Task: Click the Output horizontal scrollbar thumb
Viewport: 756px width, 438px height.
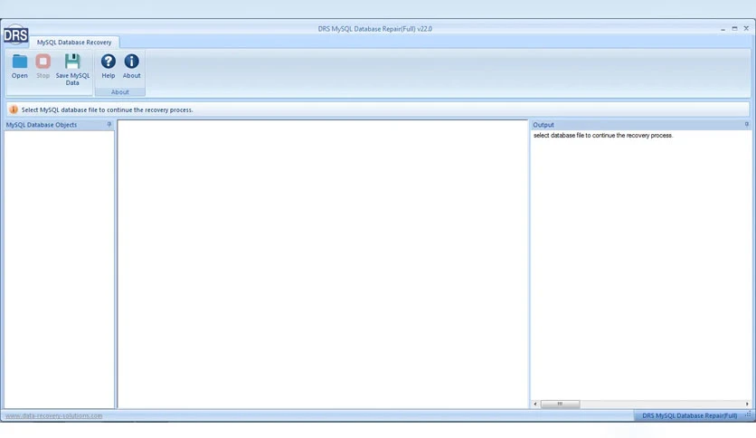Action: (560, 404)
